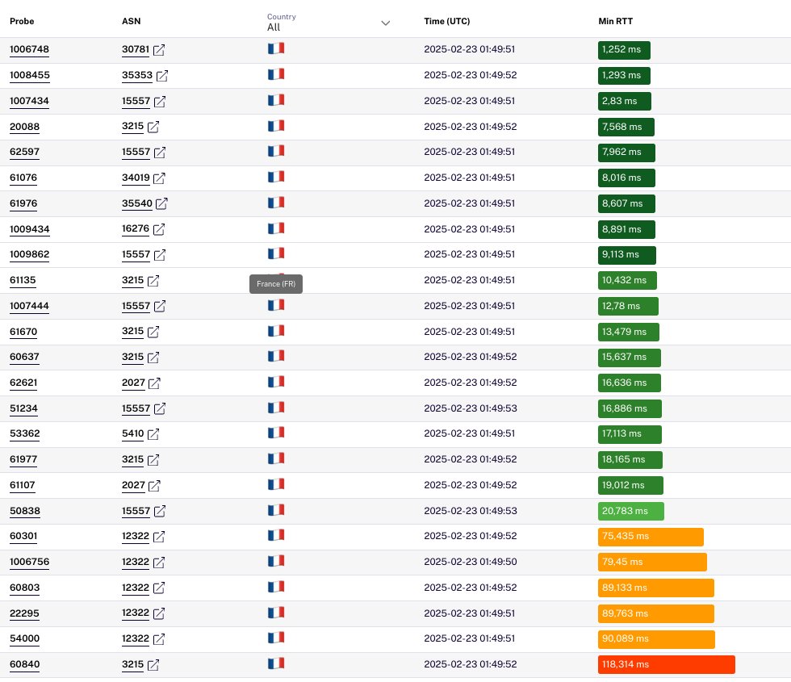Open external link icon in probe 61670 row

pos(153,332)
